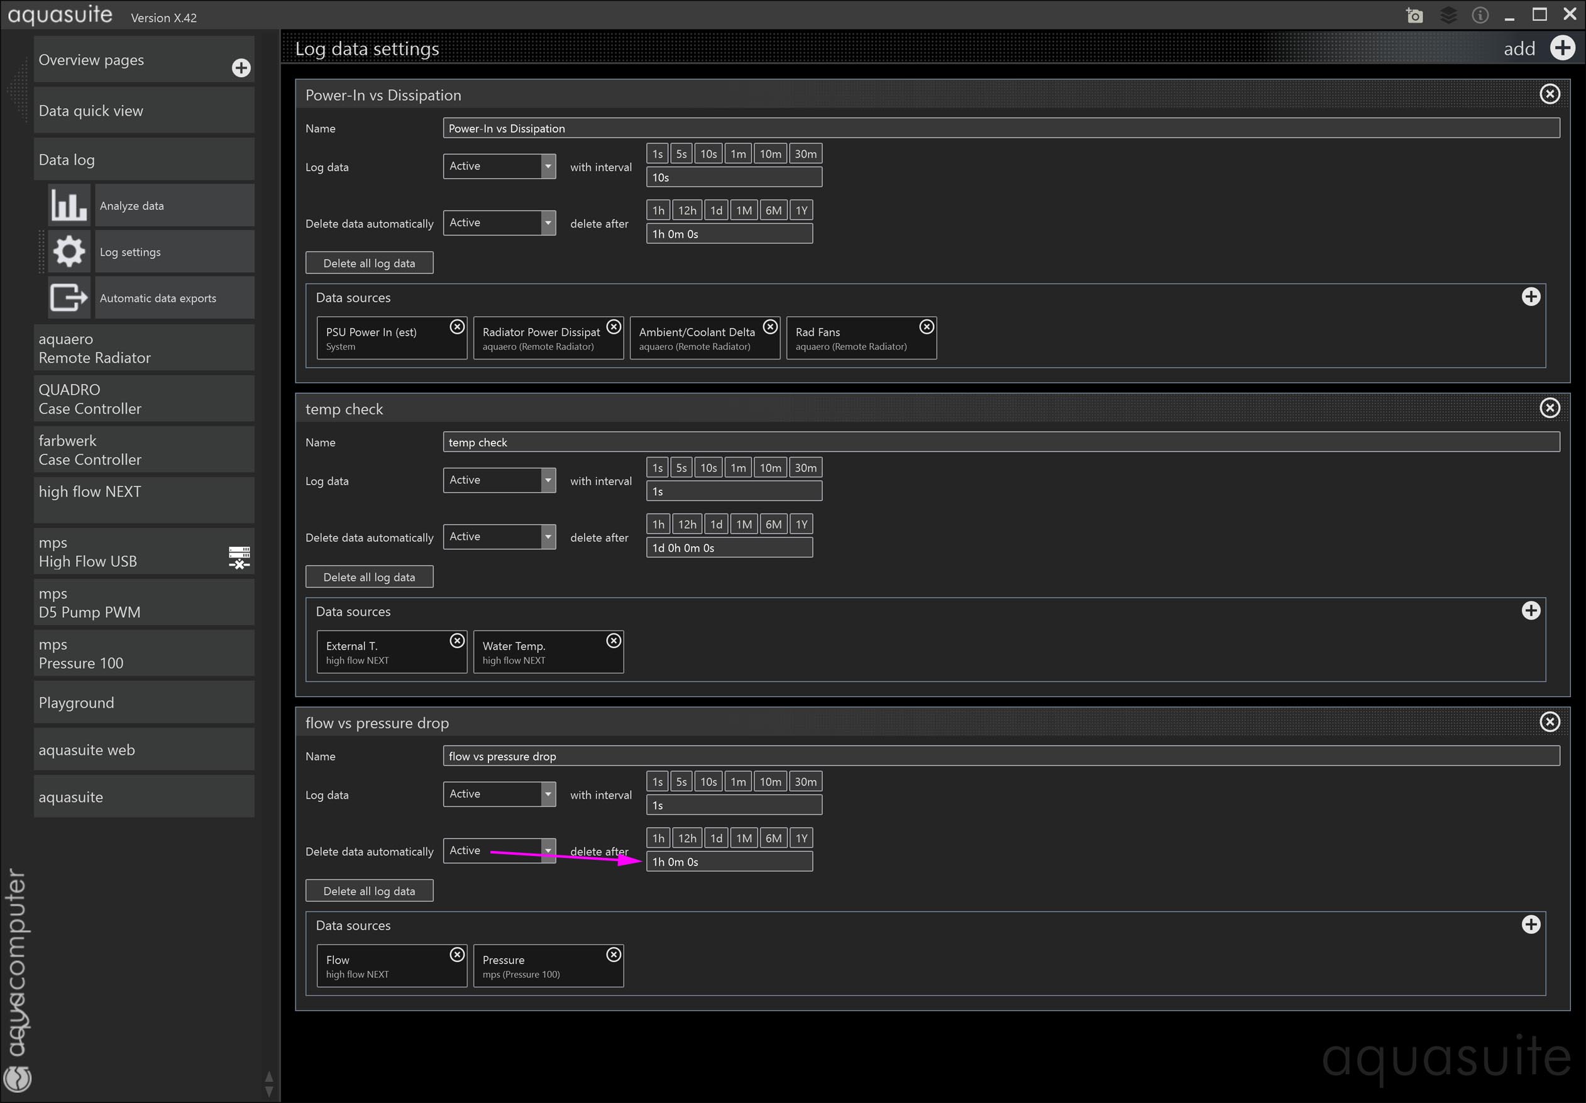Select 12h delete-after preset for temp check
The width and height of the screenshot is (1586, 1103).
tap(686, 524)
